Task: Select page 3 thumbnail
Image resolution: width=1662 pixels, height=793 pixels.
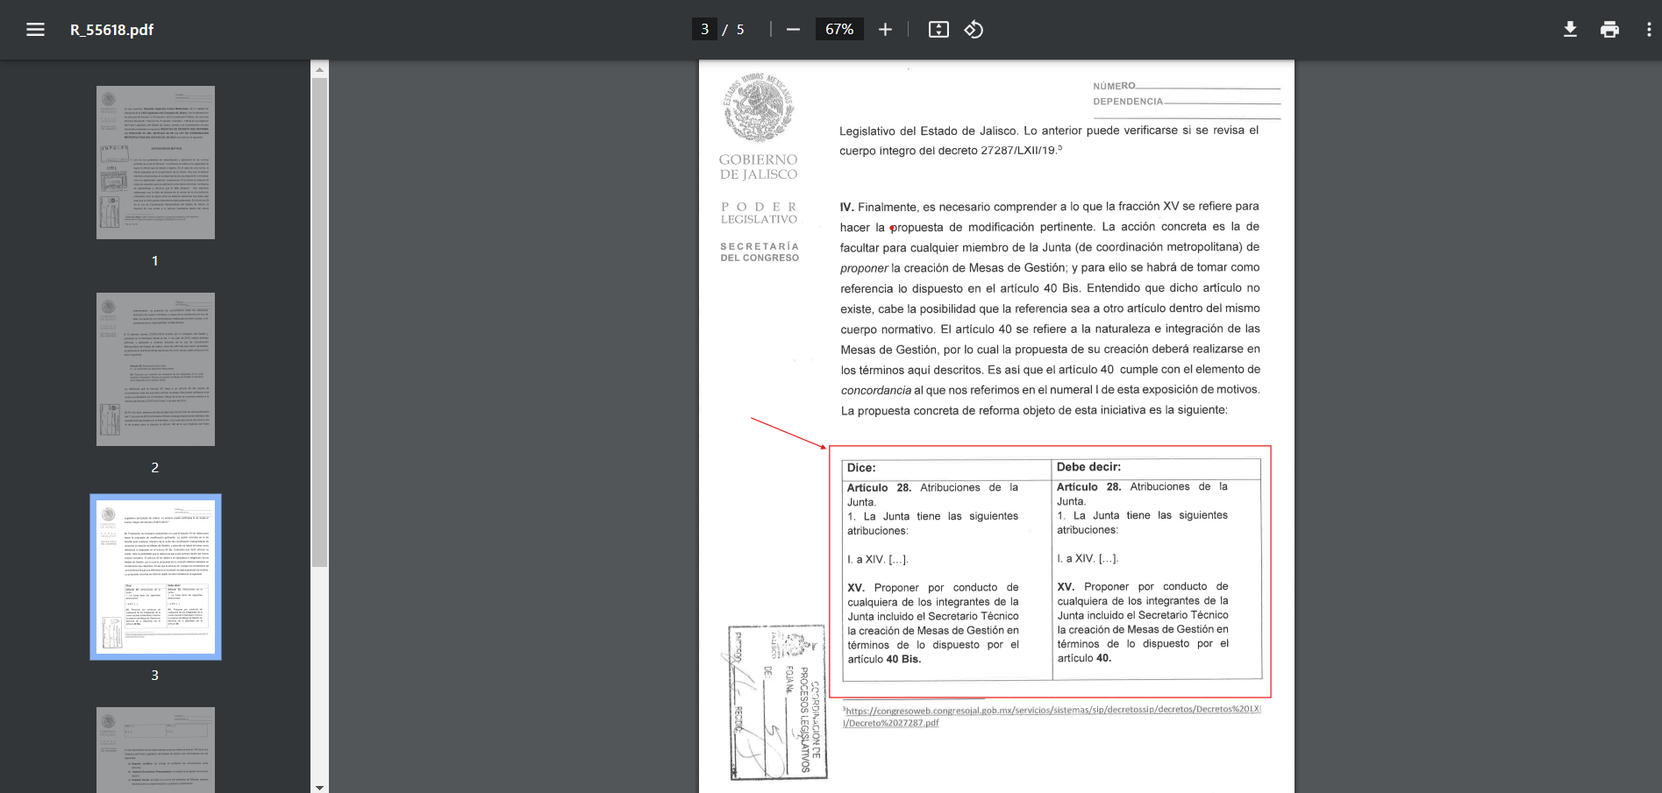Action: click(x=155, y=577)
